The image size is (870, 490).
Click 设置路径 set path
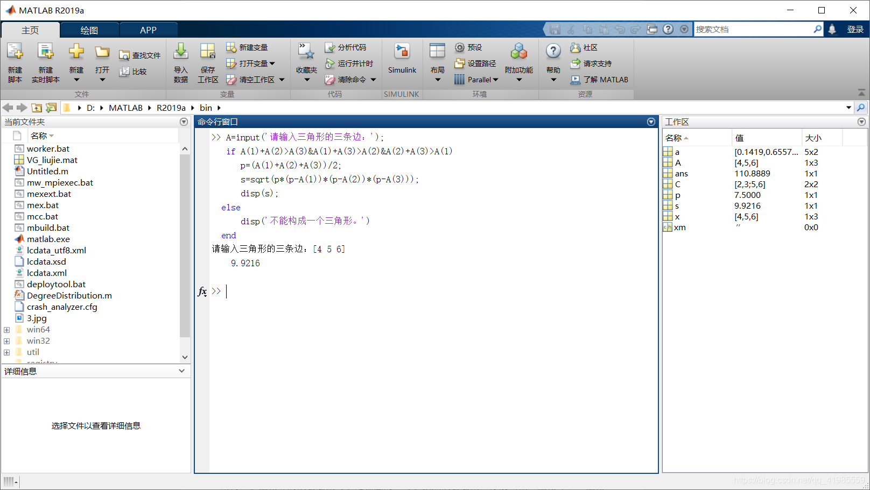pyautogui.click(x=475, y=63)
